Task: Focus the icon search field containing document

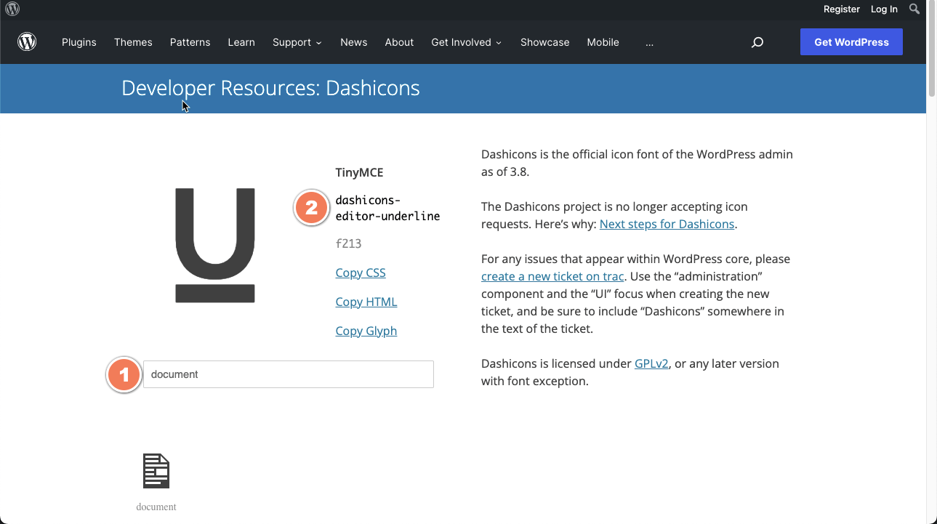Action: pyautogui.click(x=289, y=374)
